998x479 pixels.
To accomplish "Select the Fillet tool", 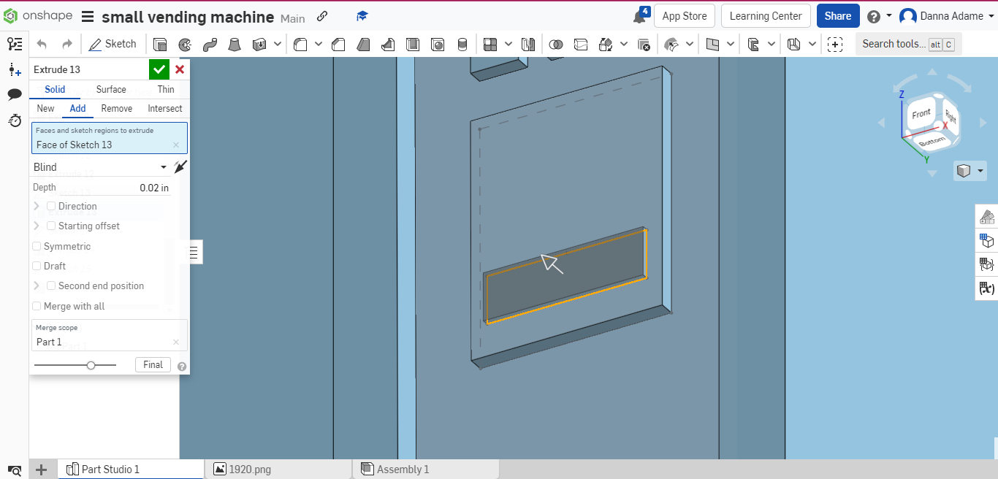I will 300,44.
